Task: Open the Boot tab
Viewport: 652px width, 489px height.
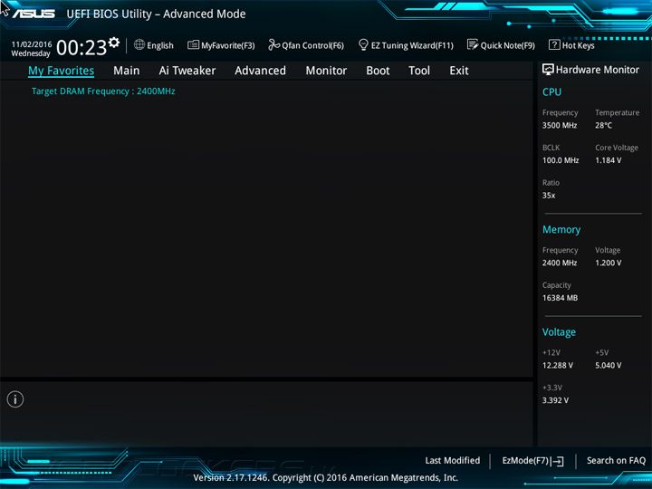Action: pyautogui.click(x=378, y=71)
